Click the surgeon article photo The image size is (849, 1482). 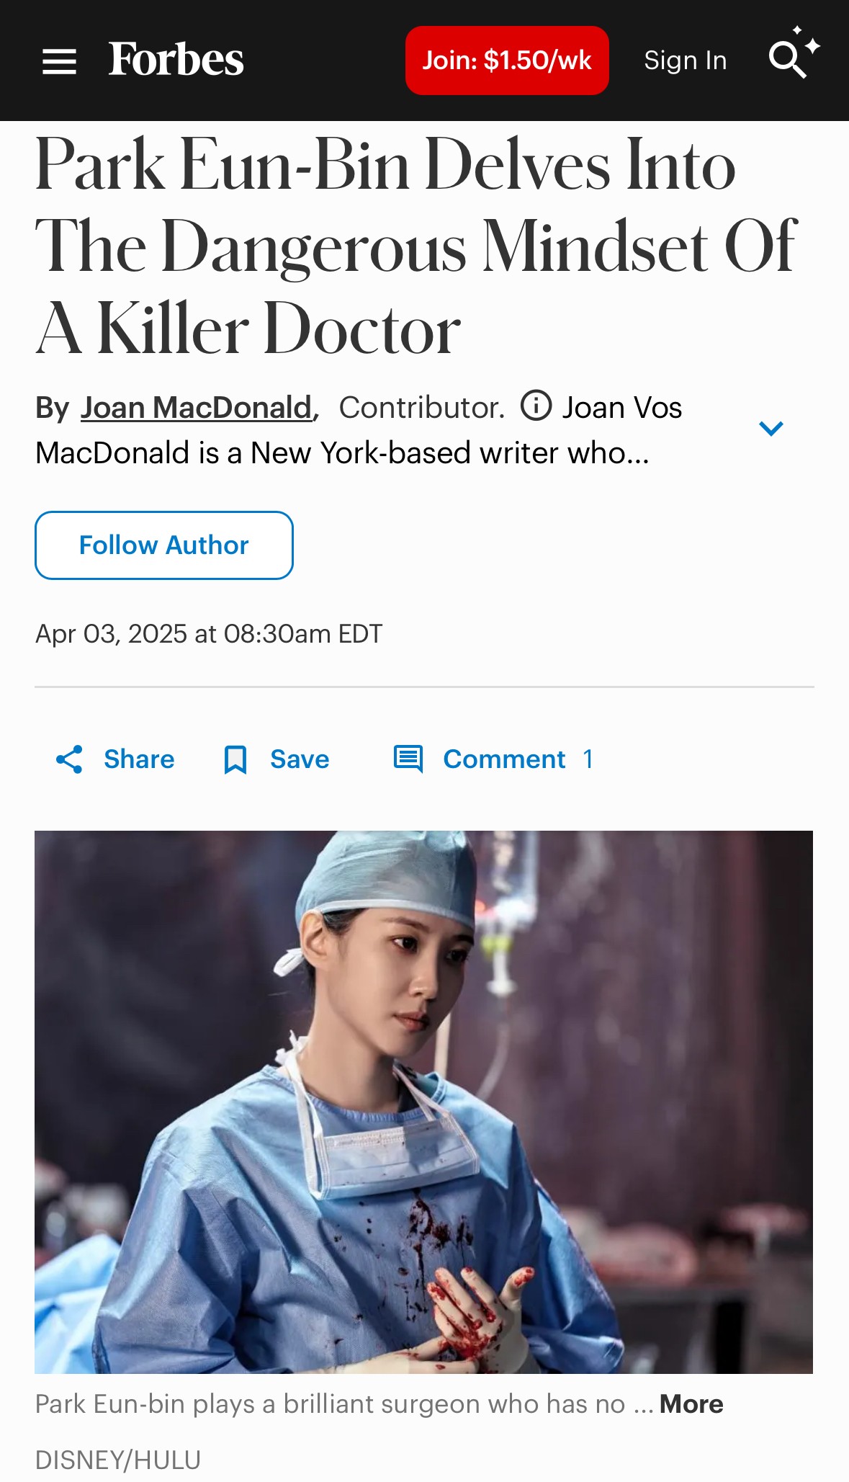[x=423, y=1102]
